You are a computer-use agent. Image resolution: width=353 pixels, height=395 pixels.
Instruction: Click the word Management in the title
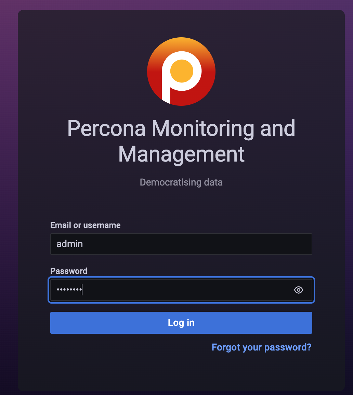point(181,154)
